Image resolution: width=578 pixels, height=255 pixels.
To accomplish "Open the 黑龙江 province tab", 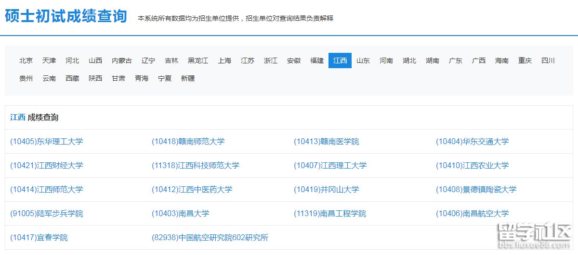I will coord(198,61).
